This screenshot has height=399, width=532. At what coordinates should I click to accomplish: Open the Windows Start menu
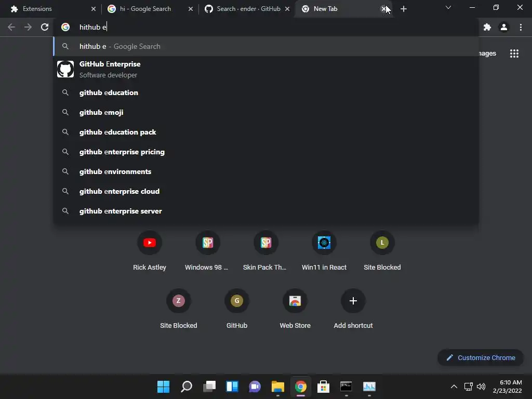point(163,387)
